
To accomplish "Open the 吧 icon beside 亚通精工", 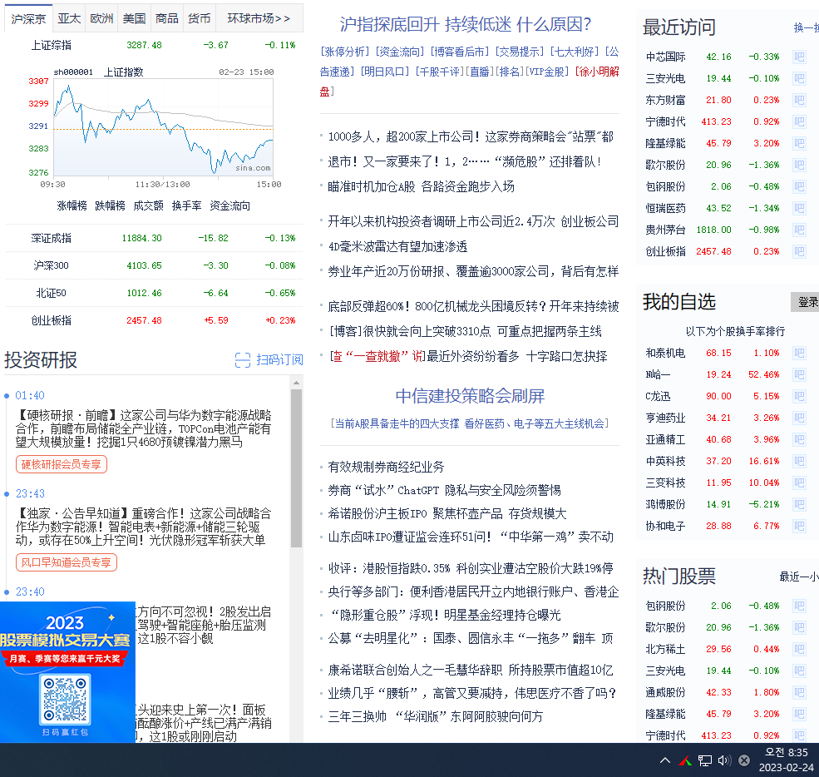I will pos(799,439).
